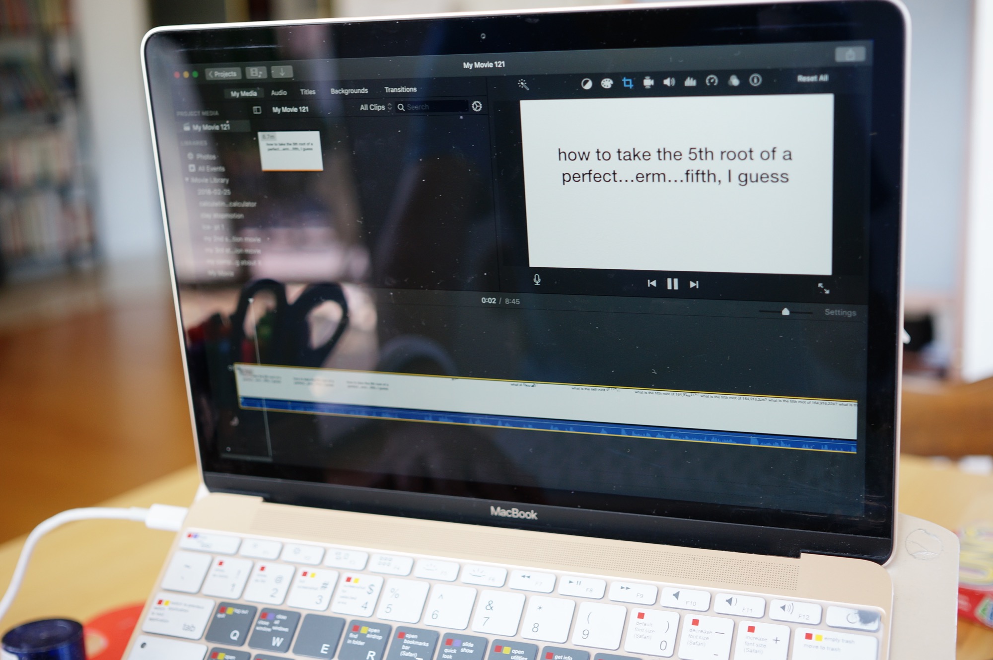Open the clip filter overlapping-circles icon
The width and height of the screenshot is (993, 660).
click(733, 80)
